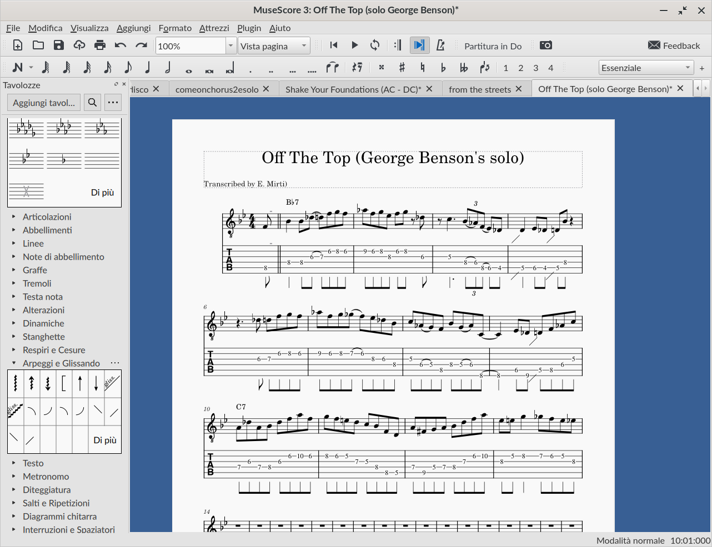
Task: Search palettes with magnifier icon
Action: 93,103
